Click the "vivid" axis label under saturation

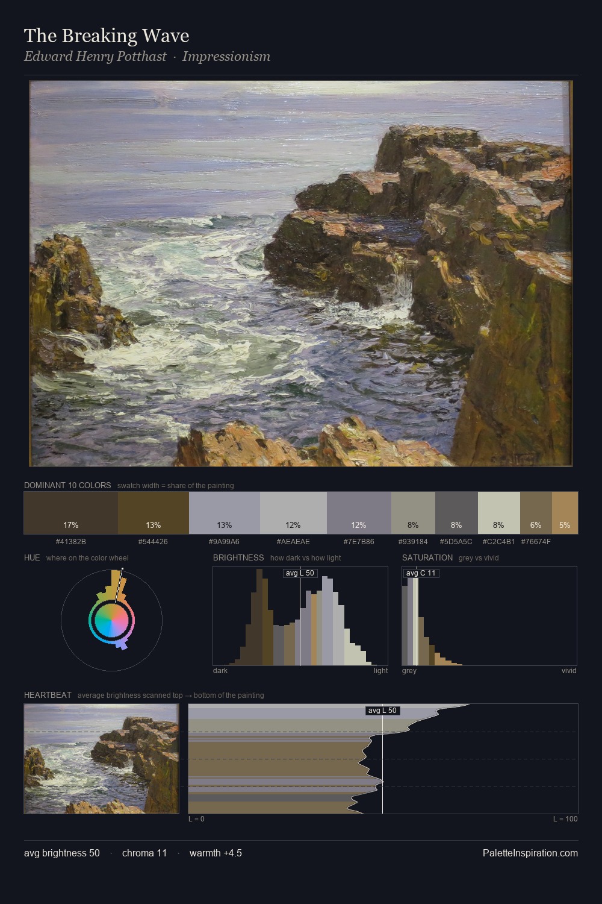(x=569, y=671)
